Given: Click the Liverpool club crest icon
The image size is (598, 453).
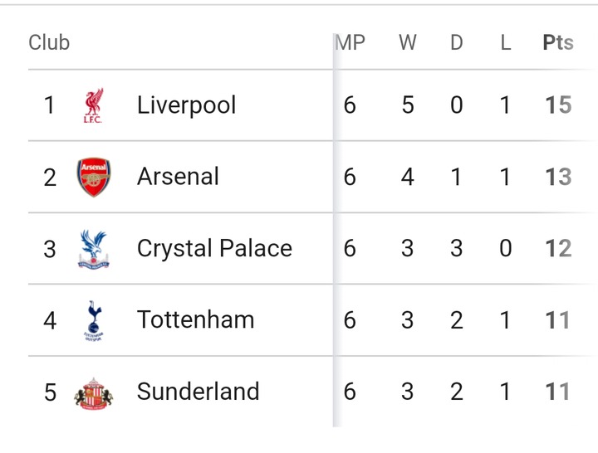Looking at the screenshot, I should [x=93, y=105].
